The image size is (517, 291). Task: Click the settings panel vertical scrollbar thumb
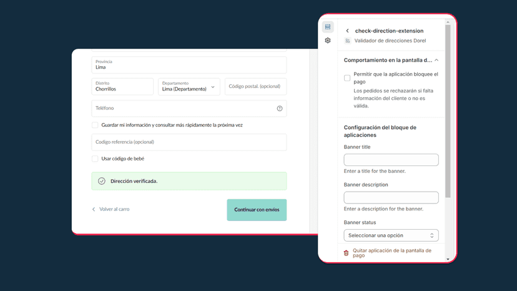(x=448, y=112)
